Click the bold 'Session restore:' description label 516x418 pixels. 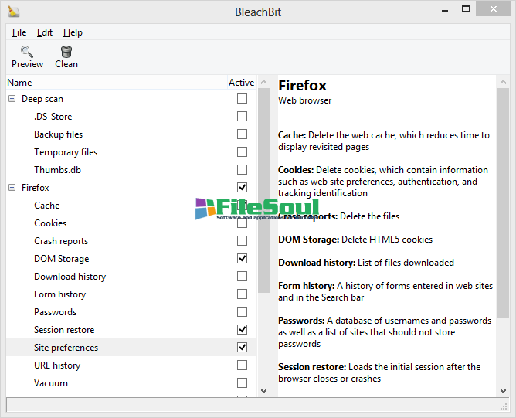point(312,367)
